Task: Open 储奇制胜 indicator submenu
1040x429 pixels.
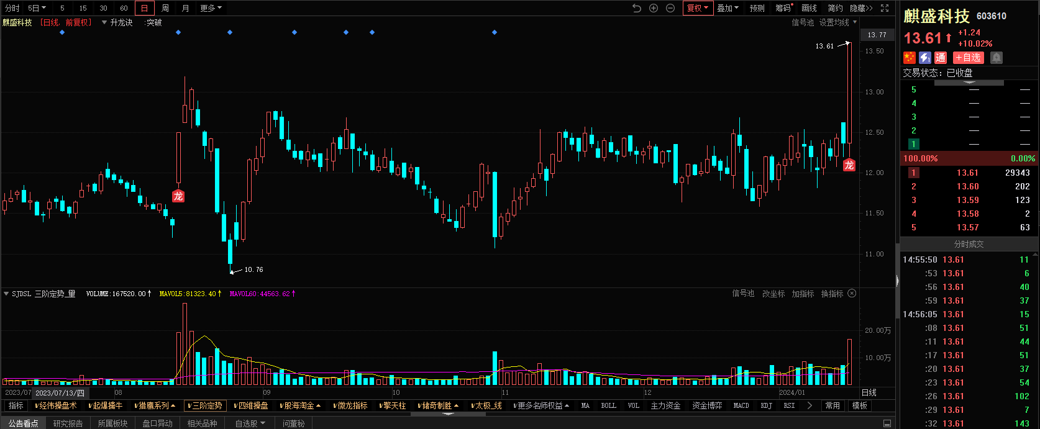Action: (x=439, y=405)
